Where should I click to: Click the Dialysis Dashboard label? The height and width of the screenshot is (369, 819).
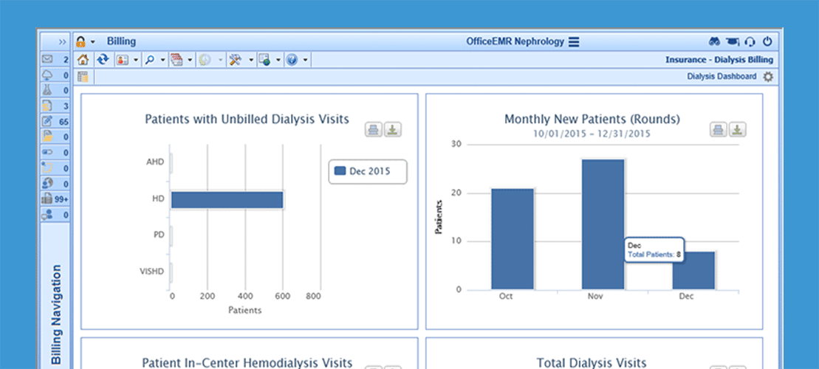click(722, 77)
